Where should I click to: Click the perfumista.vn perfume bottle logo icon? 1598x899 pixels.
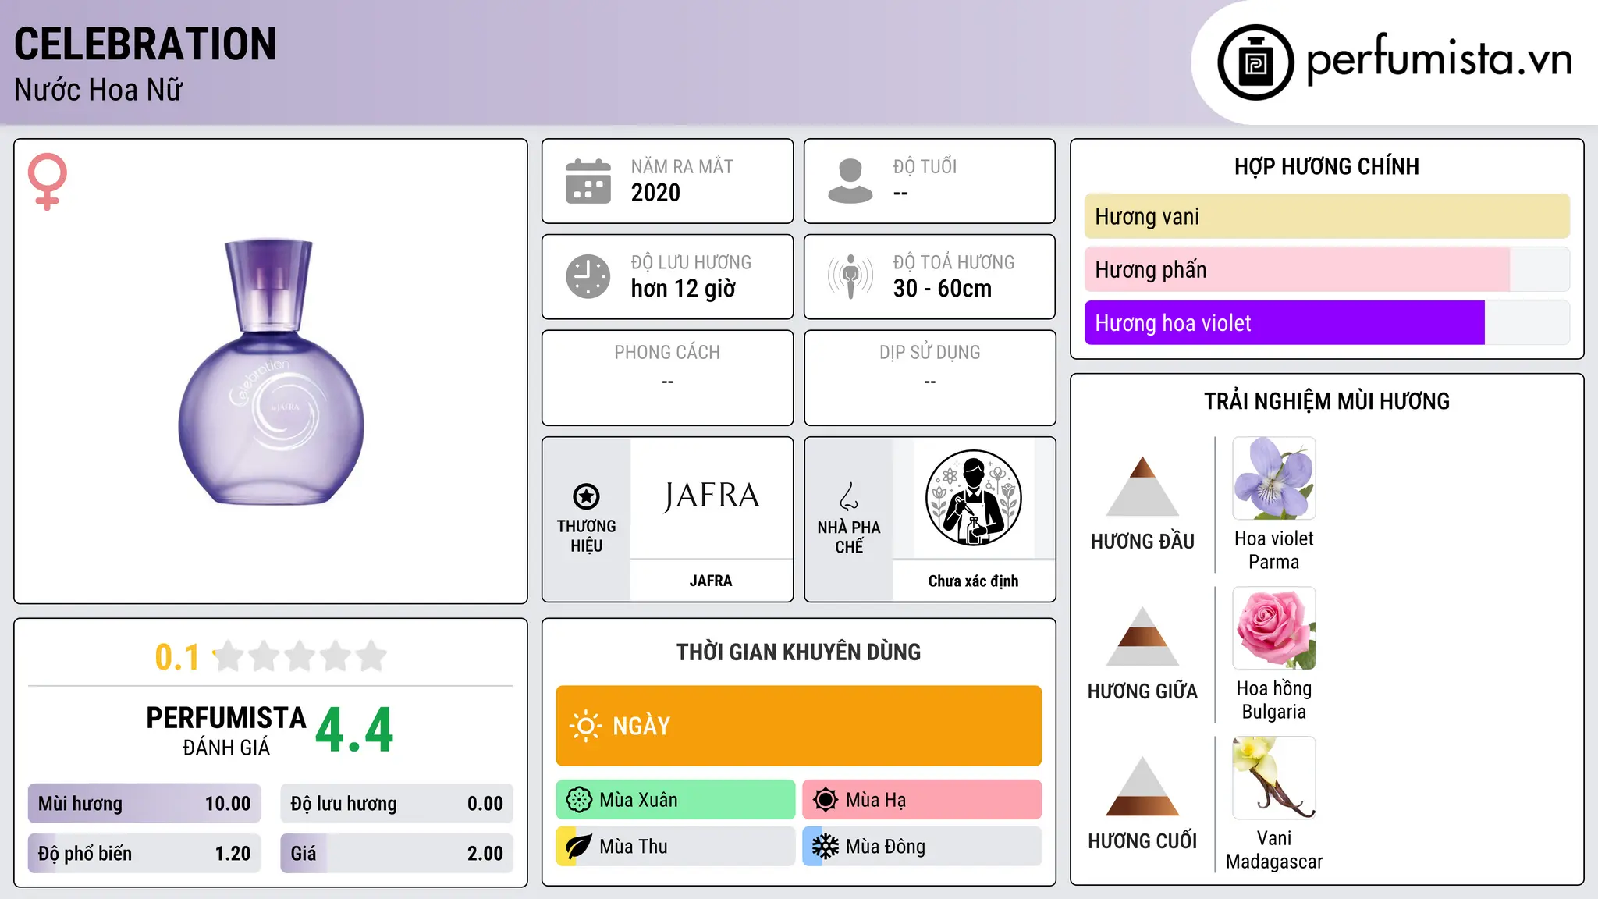pos(1255,62)
